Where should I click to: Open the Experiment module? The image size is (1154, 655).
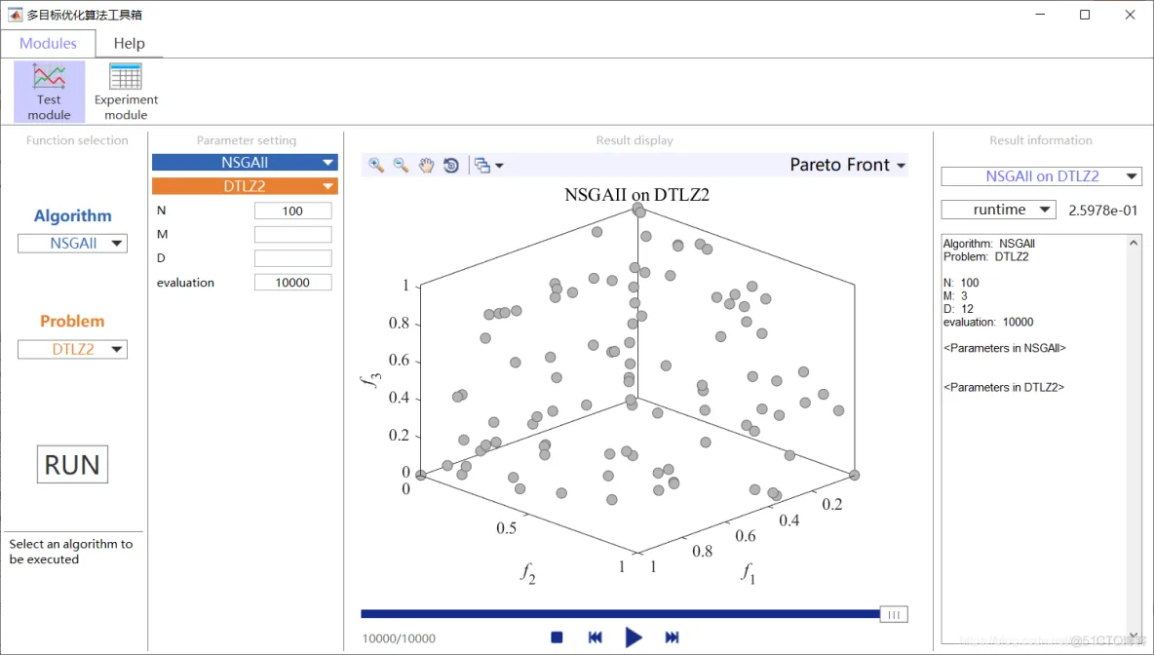point(125,91)
